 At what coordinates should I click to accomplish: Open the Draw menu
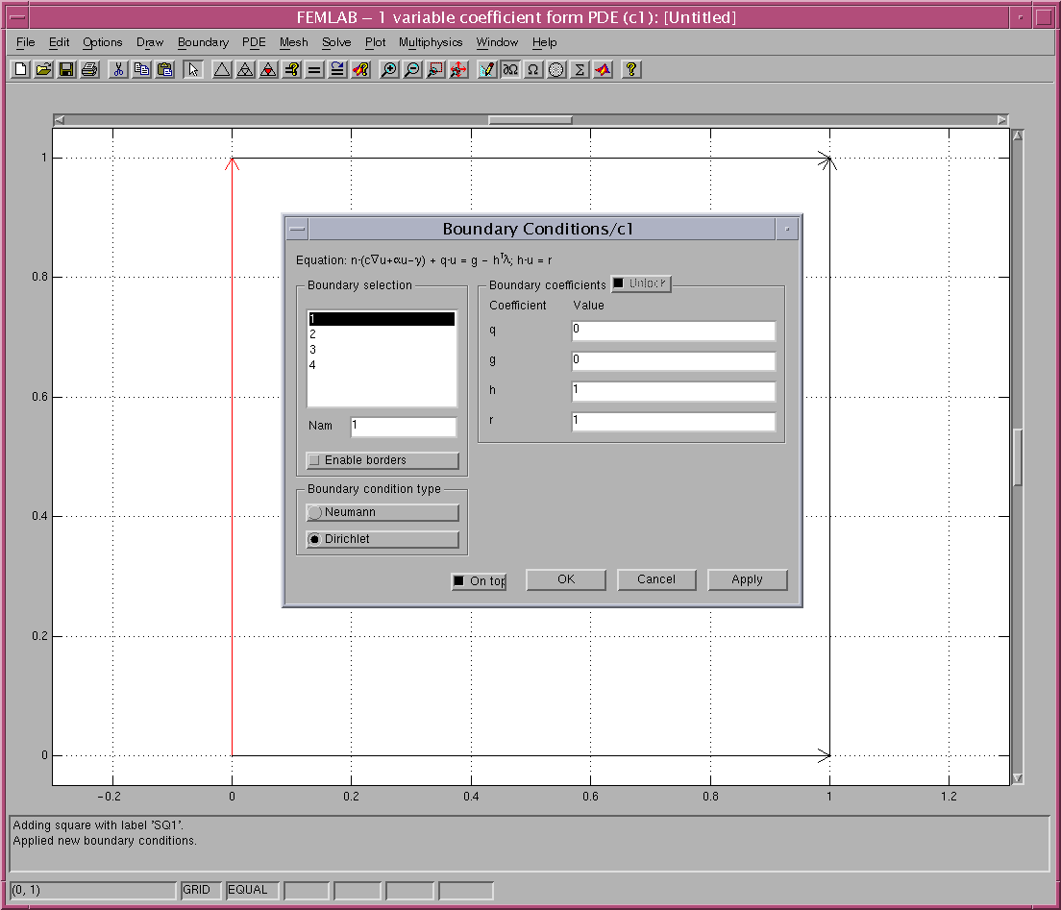[150, 42]
